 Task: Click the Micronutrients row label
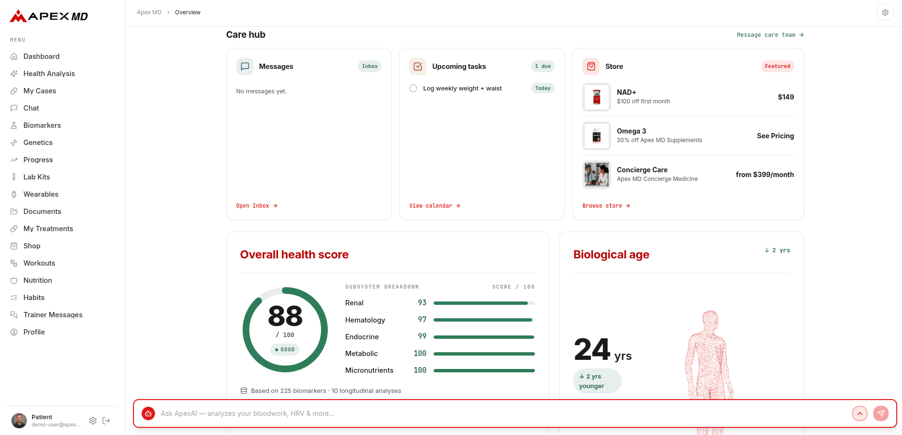tap(369, 370)
